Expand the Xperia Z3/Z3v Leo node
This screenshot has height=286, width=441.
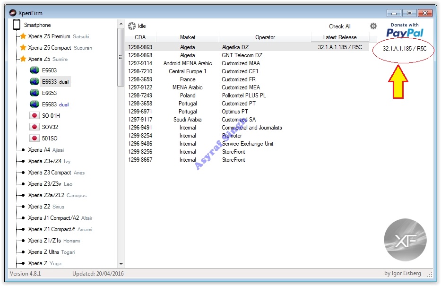[x=23, y=183]
